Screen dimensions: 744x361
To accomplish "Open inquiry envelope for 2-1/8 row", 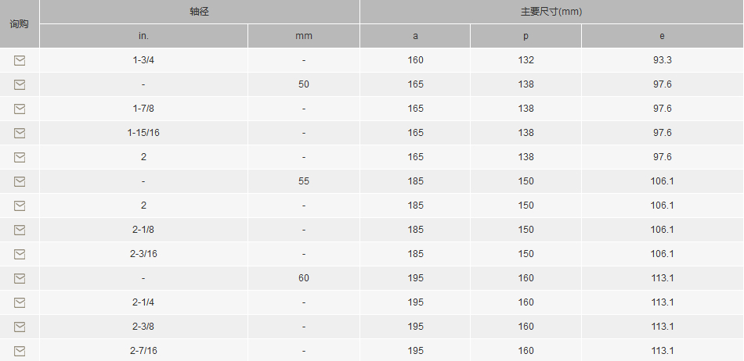I will click(20, 230).
